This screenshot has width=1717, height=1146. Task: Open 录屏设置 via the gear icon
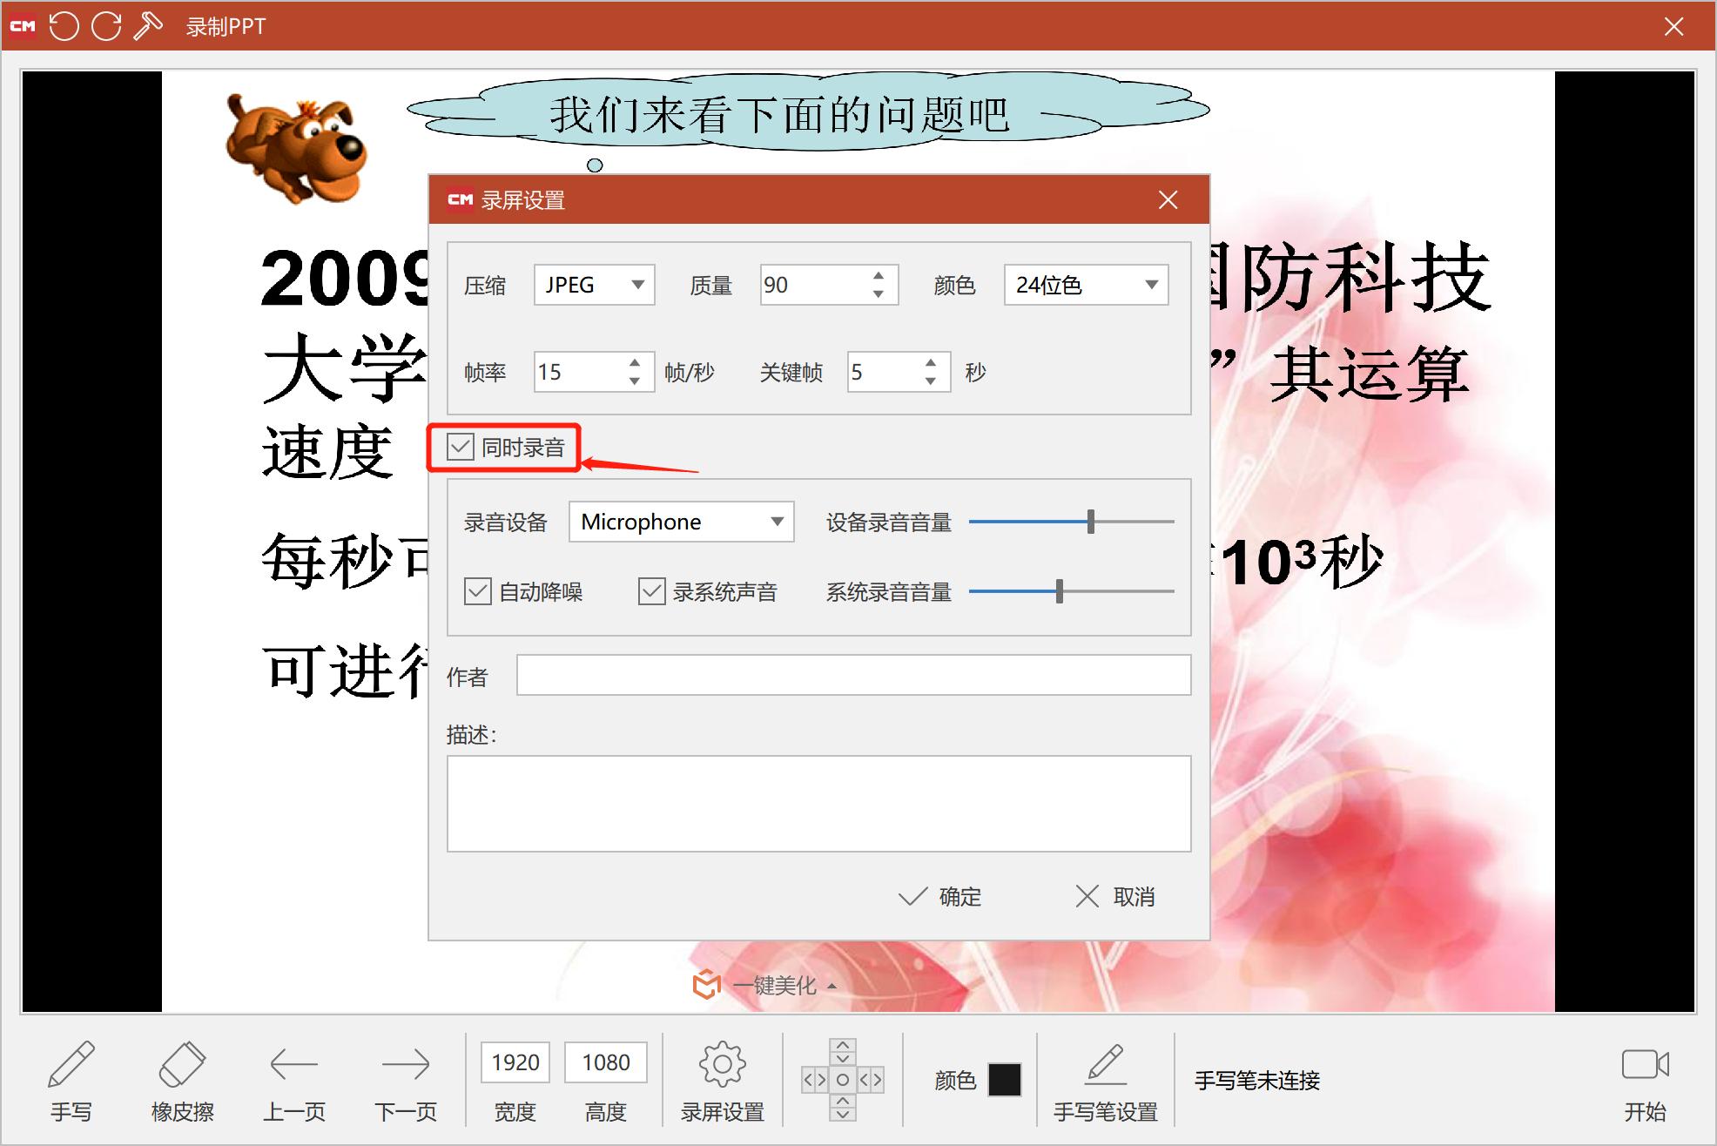click(722, 1062)
